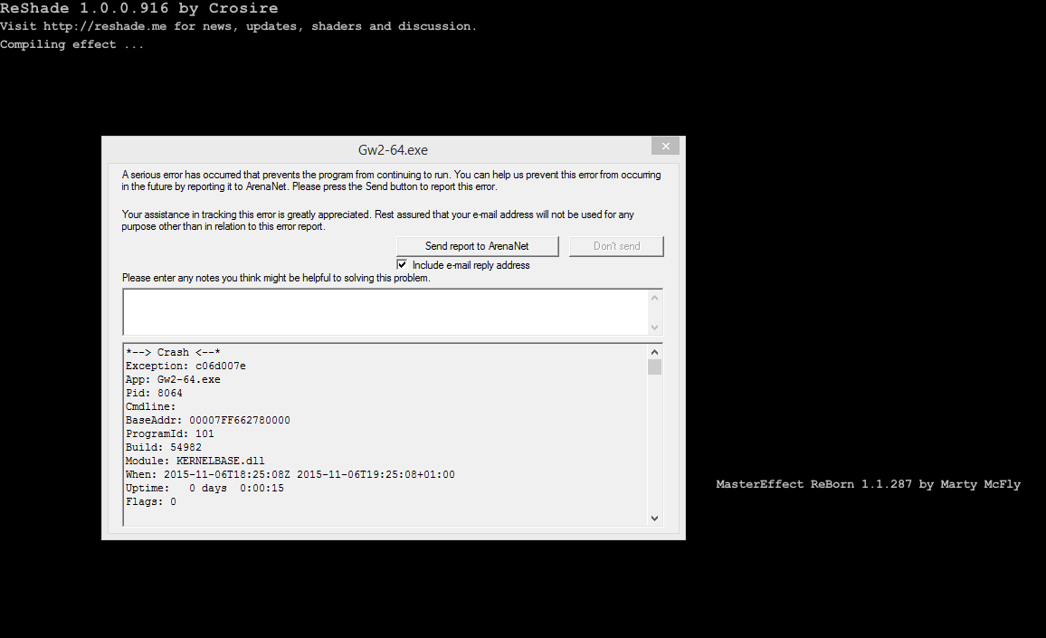Screen dimensions: 1046x638
Task: Click 'ReShade 1.0.0.916 by Crosire' text
Action: [138, 9]
